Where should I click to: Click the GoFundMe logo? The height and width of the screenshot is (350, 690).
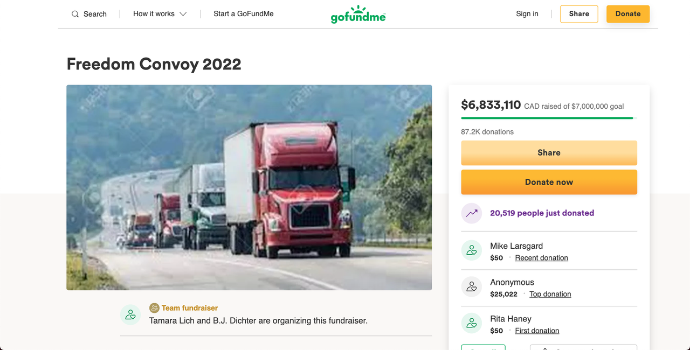pyautogui.click(x=358, y=15)
